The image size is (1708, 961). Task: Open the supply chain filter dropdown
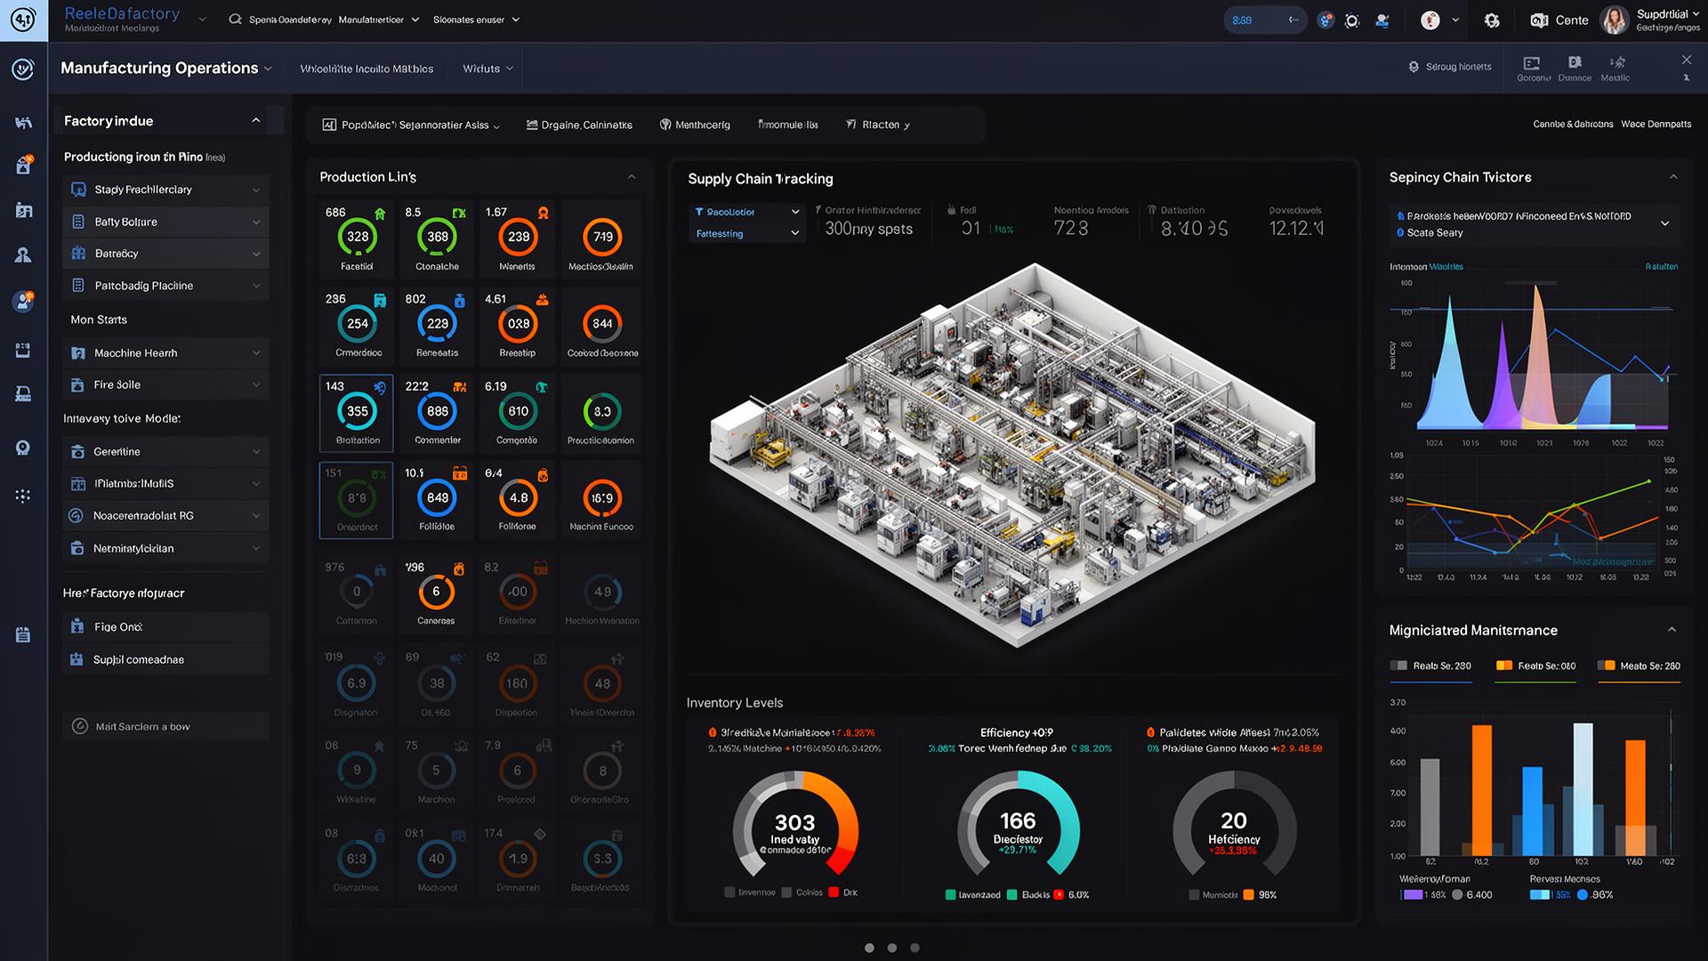click(x=747, y=212)
